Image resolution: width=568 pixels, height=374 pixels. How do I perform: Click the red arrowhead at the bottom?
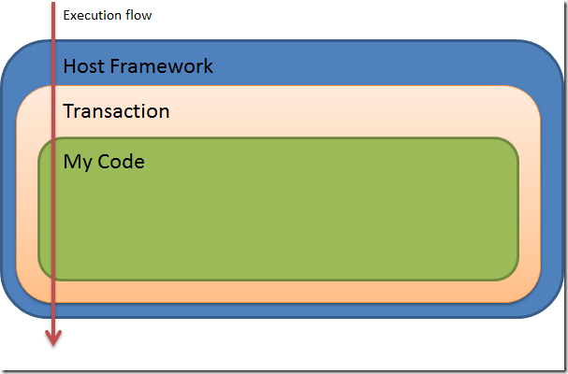(53, 338)
